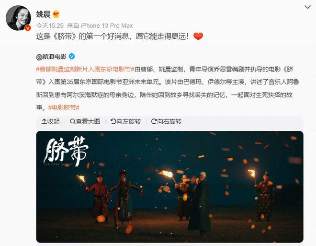Click the orange verified V badge on avatar

pos(28,28)
